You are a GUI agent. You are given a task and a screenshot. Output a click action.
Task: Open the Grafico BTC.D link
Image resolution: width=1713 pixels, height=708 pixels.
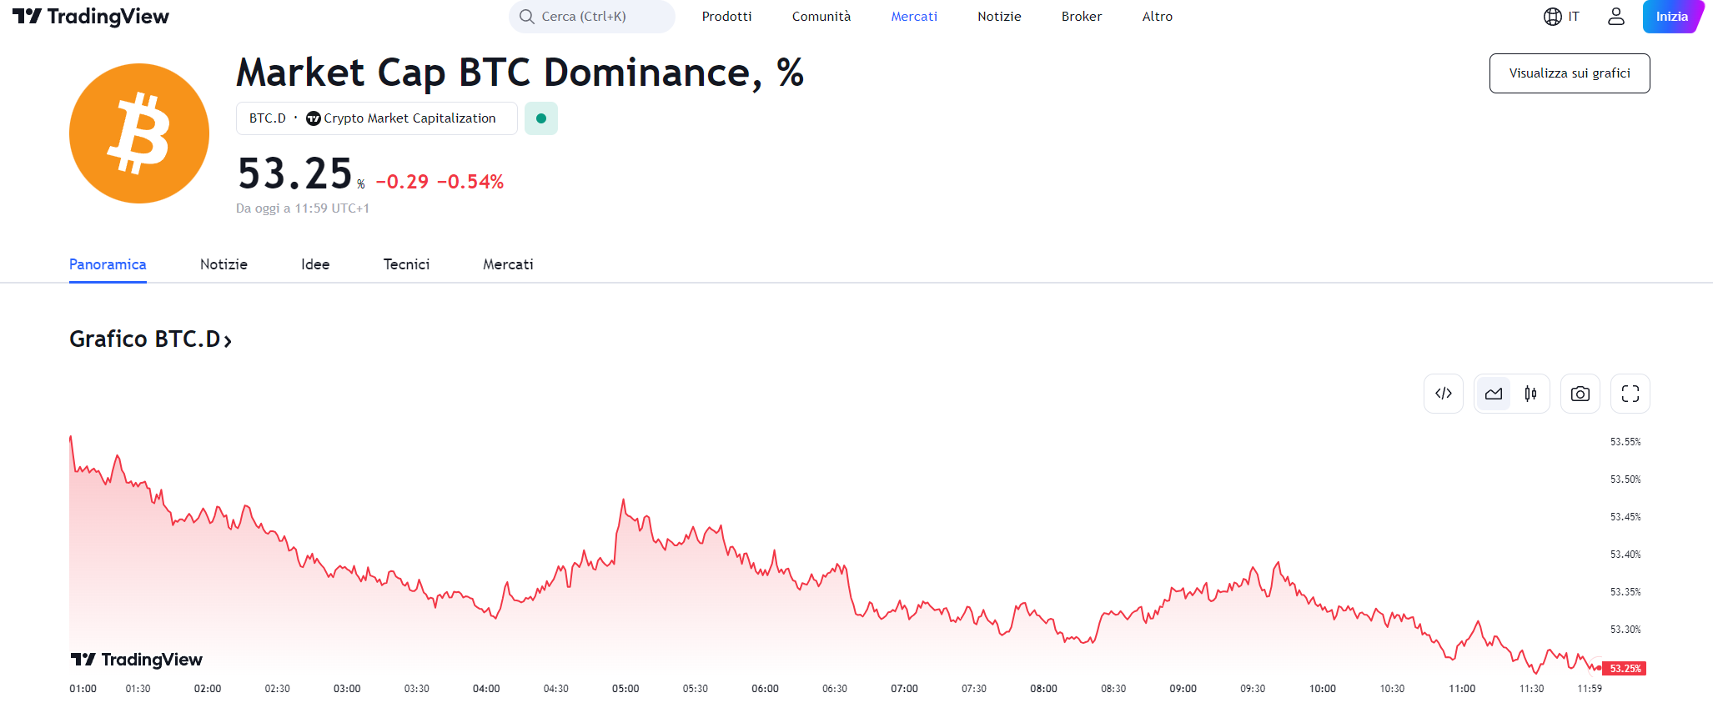[150, 339]
